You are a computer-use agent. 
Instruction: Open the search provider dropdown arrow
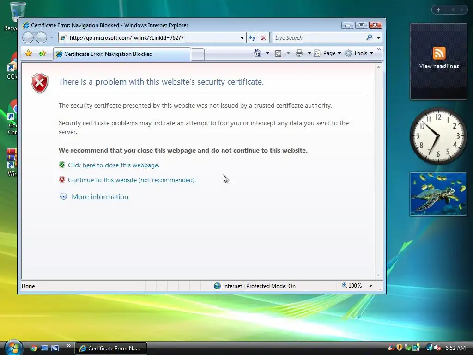[x=378, y=38]
